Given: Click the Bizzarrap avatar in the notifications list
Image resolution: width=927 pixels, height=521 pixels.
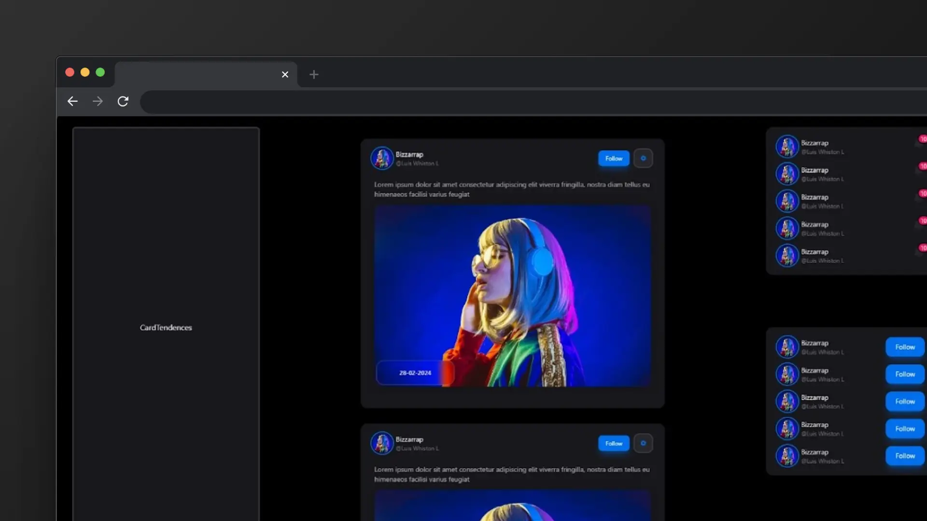Looking at the screenshot, I should tap(787, 146).
